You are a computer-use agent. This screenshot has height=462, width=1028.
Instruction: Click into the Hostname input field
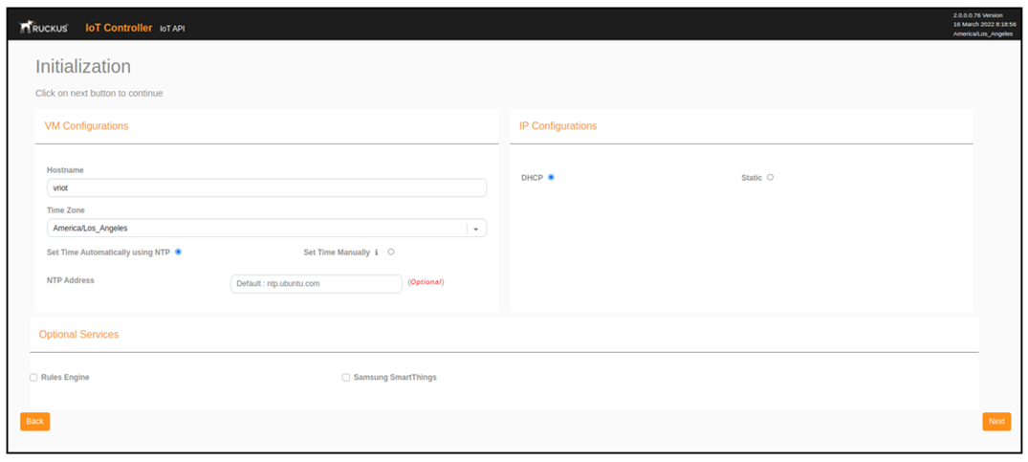click(266, 188)
